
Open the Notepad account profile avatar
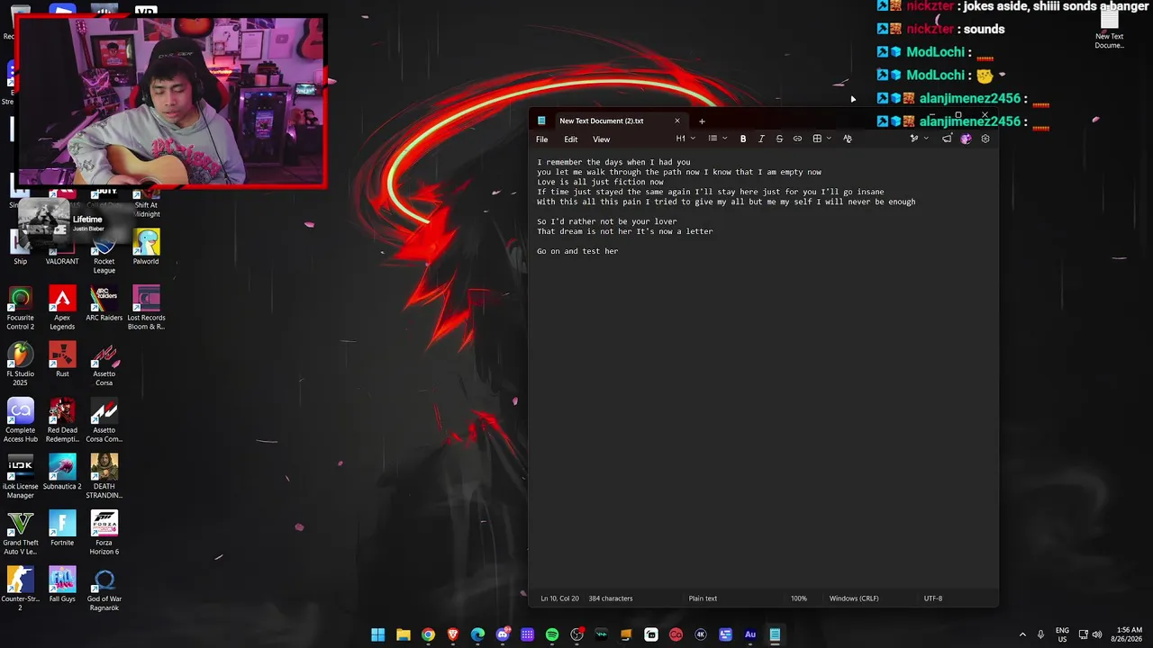tap(966, 139)
